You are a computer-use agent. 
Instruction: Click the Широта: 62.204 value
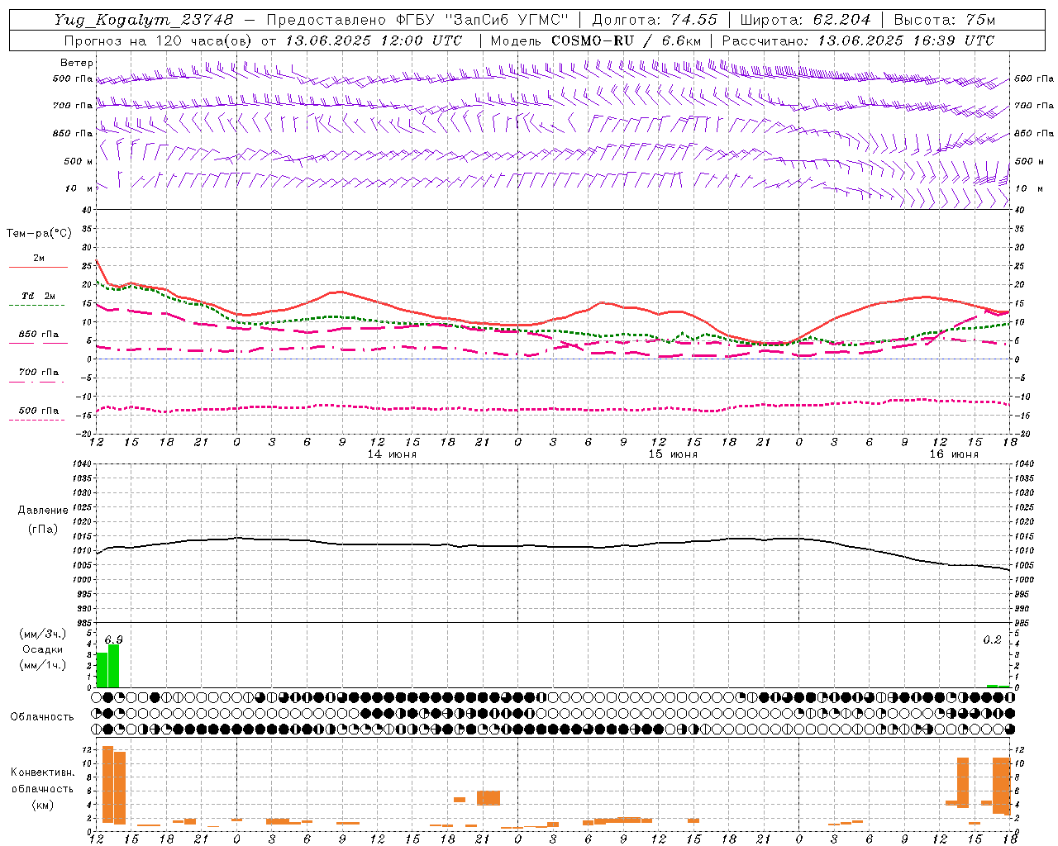(805, 20)
